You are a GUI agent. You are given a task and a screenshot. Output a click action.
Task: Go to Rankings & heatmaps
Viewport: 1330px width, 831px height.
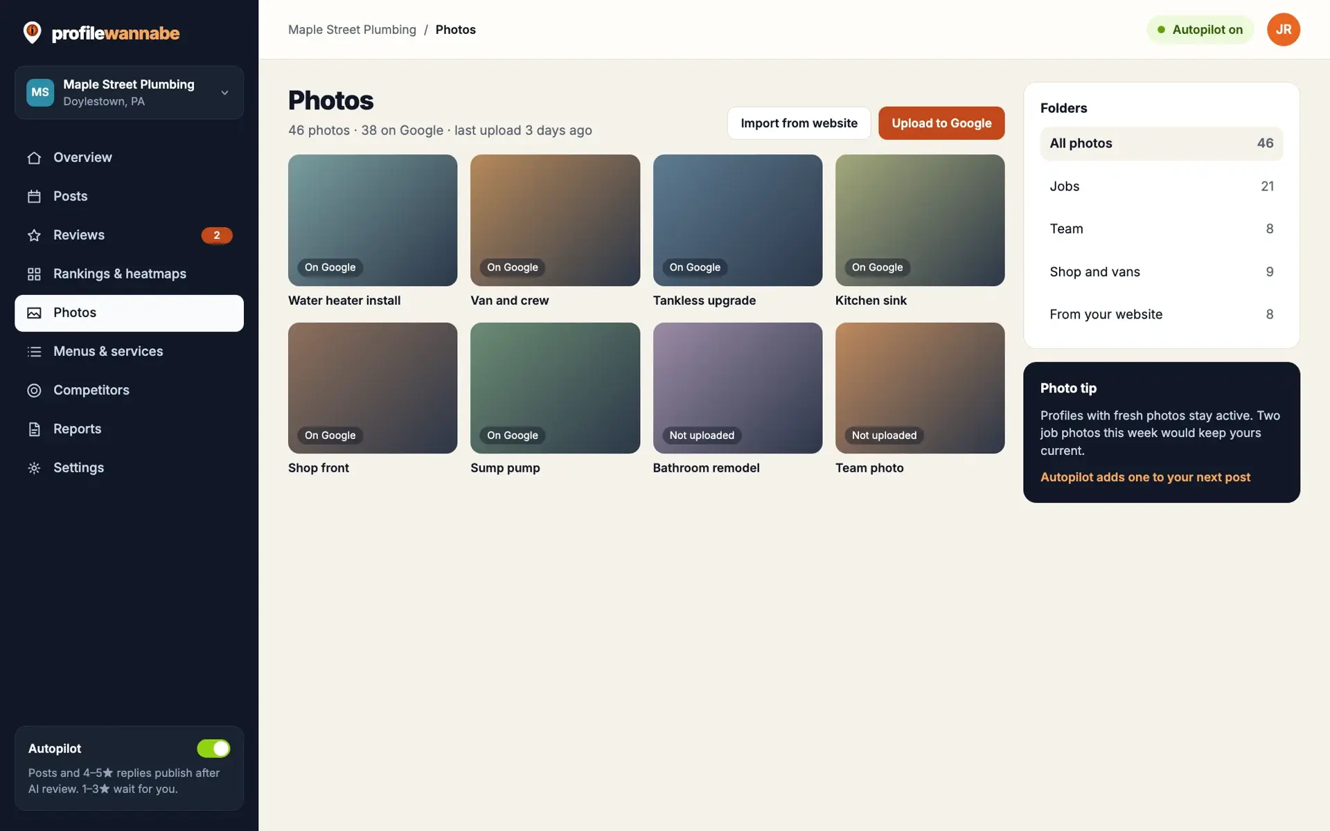coord(129,274)
